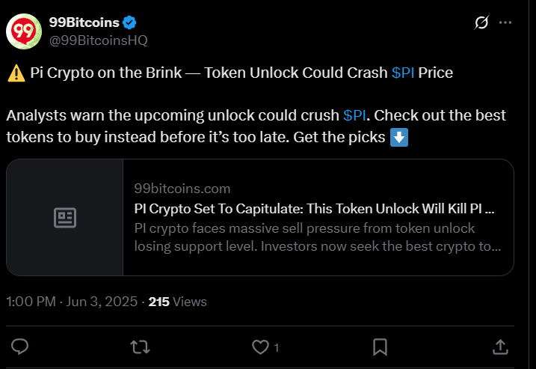The height and width of the screenshot is (369, 536).
Task: Click the $PI cashtag in the headline
Action: pos(403,73)
